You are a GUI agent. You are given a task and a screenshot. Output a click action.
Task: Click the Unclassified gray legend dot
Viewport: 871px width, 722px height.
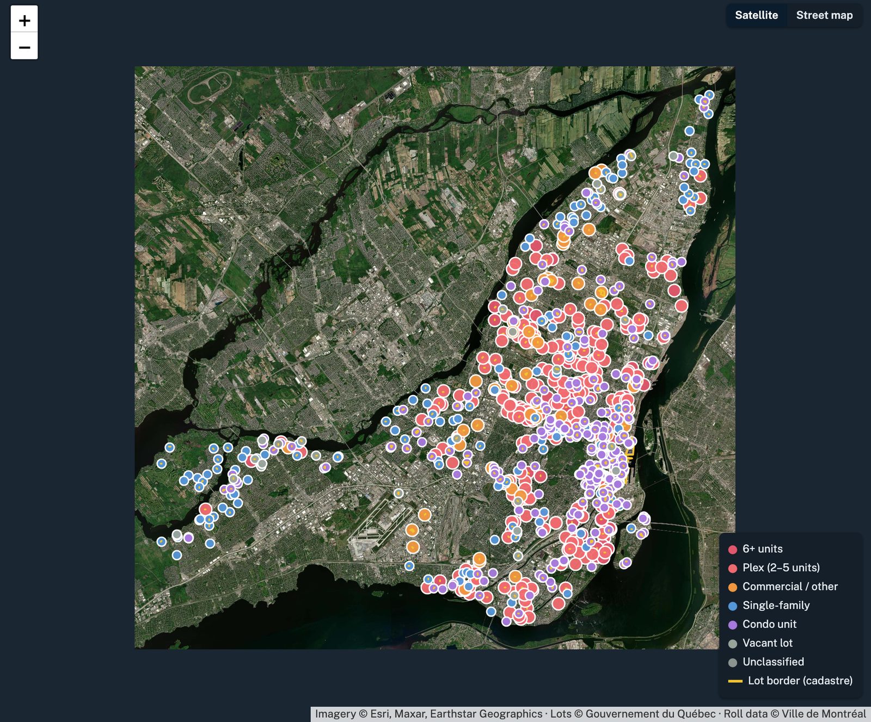(x=733, y=662)
